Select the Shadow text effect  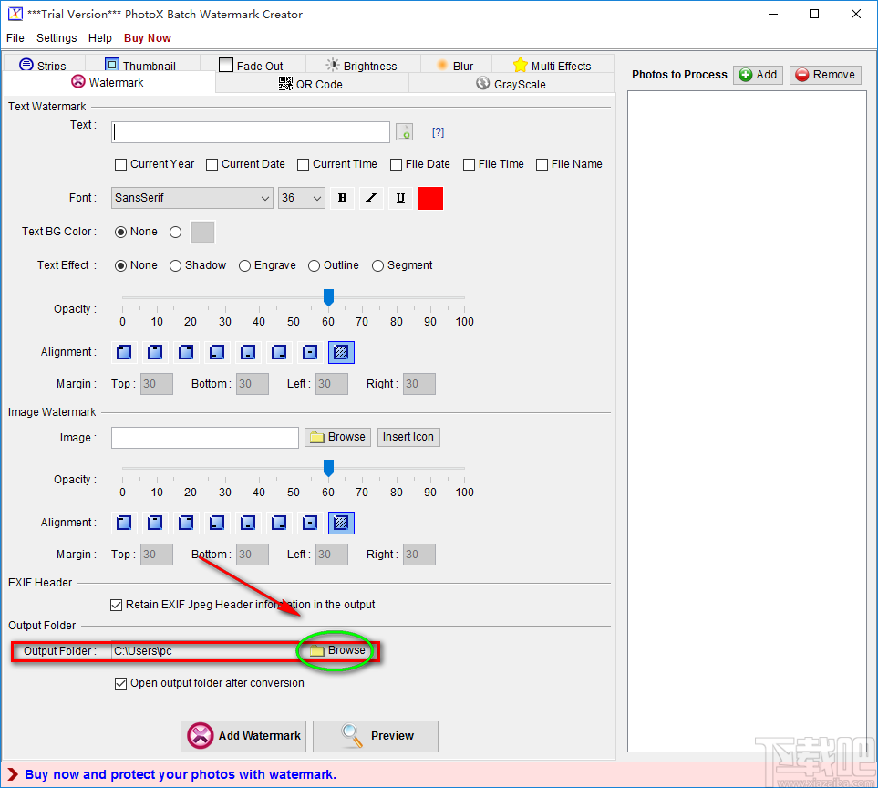point(175,265)
